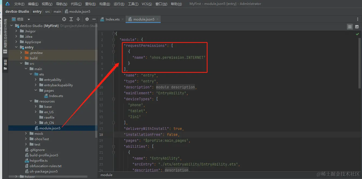Click the module.json5 breadcrumb in navigation bar
The height and width of the screenshot is (179, 362).
[x=78, y=11]
